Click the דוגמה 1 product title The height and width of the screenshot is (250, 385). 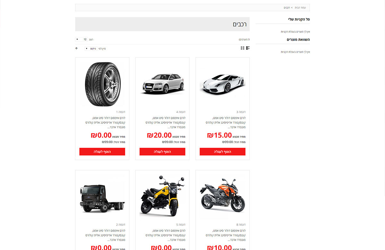[121, 112]
